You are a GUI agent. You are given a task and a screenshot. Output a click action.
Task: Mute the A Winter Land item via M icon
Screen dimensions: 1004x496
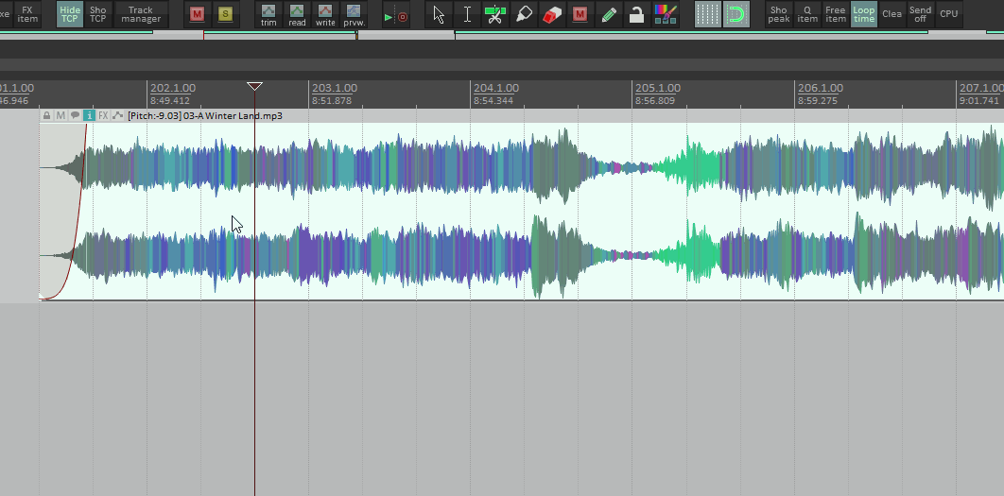click(61, 116)
